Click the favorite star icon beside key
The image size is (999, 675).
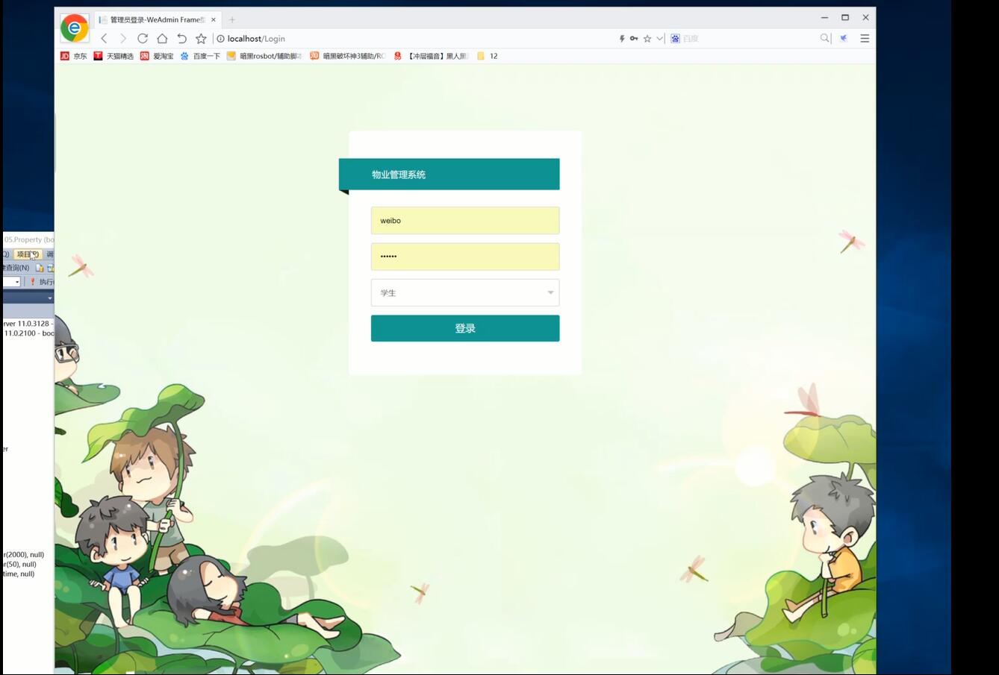pyautogui.click(x=647, y=39)
